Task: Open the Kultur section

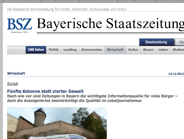Action: (133, 50)
